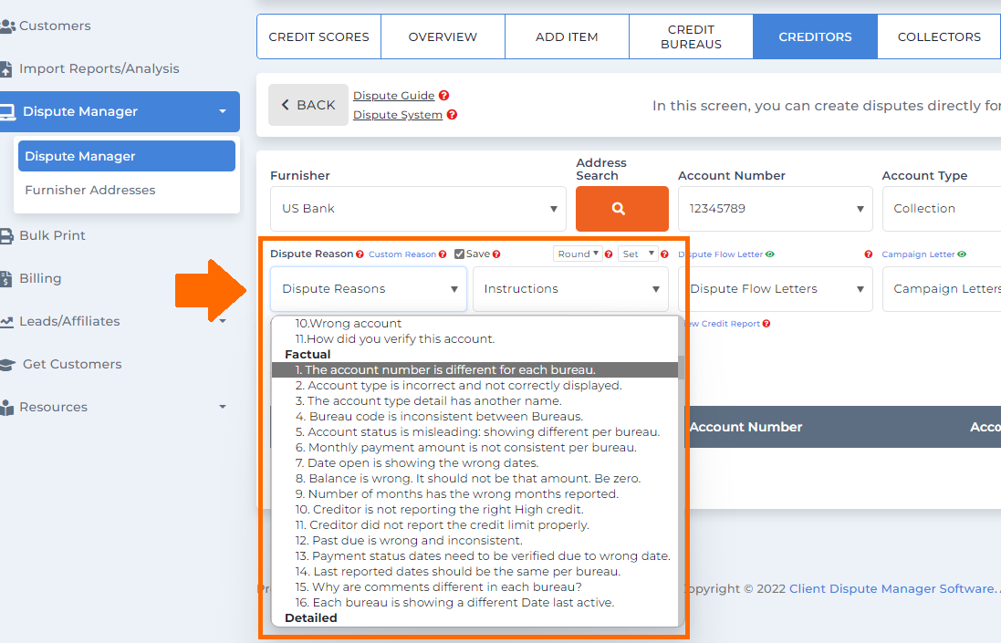
Task: Click the Get Customers sidebar icon
Action: point(8,364)
